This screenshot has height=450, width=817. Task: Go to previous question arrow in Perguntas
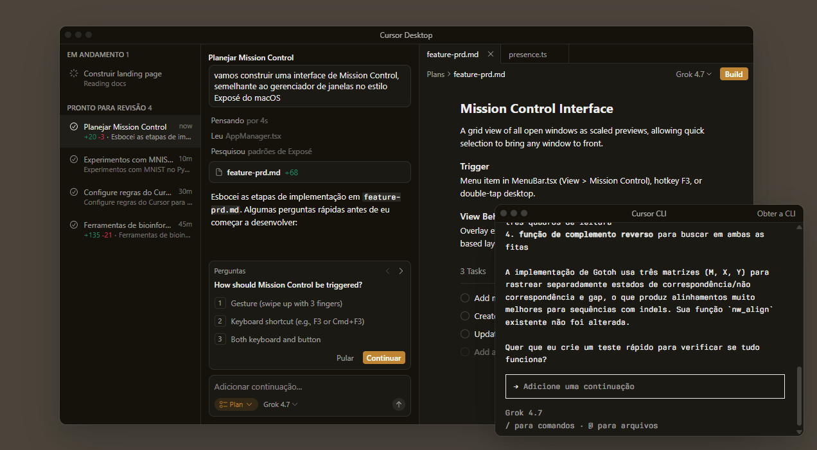(387, 271)
